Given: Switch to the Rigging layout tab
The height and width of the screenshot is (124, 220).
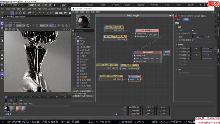Looking at the screenshot, I should point(140,4).
